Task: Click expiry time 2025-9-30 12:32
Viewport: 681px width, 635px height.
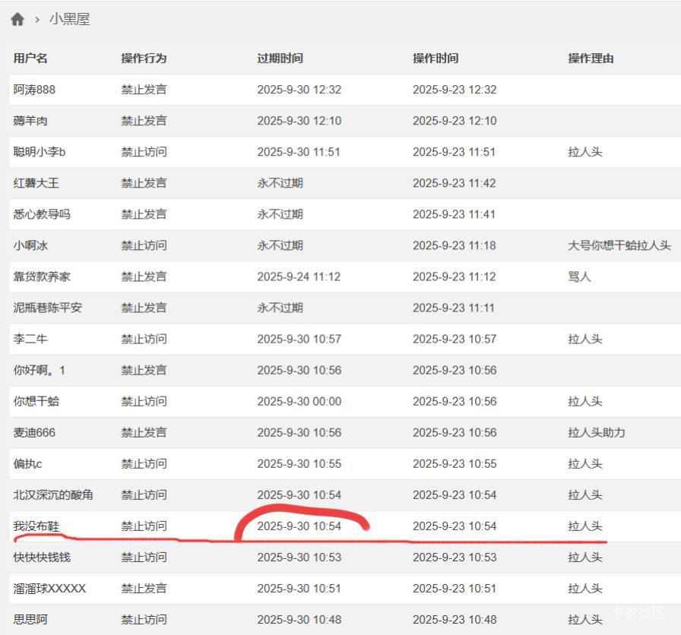Action: [299, 90]
